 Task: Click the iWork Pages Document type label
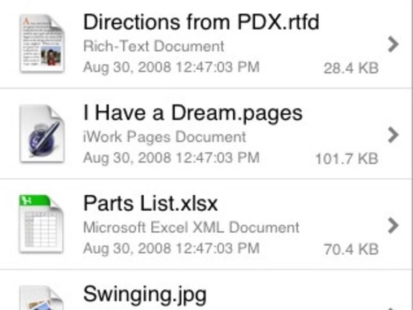[x=165, y=136]
